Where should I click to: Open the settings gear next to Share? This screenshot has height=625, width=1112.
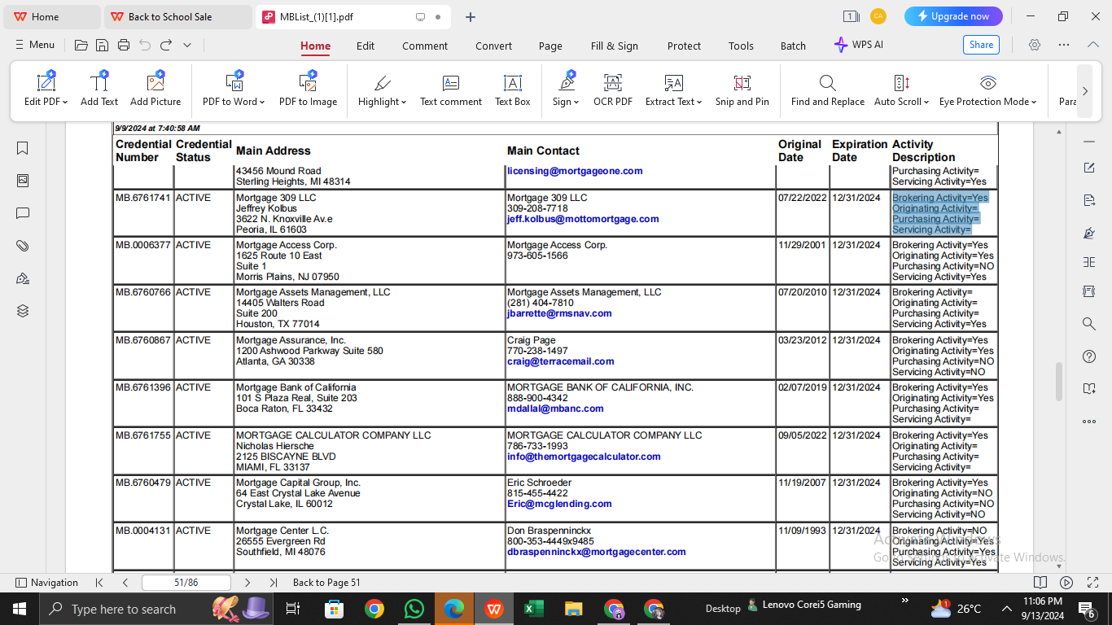[1035, 46]
